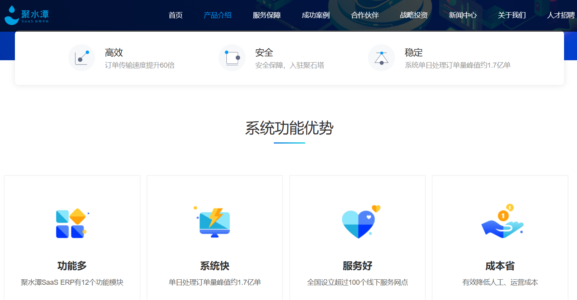Click the 功能多 card heading
The height and width of the screenshot is (300, 577).
72,266
